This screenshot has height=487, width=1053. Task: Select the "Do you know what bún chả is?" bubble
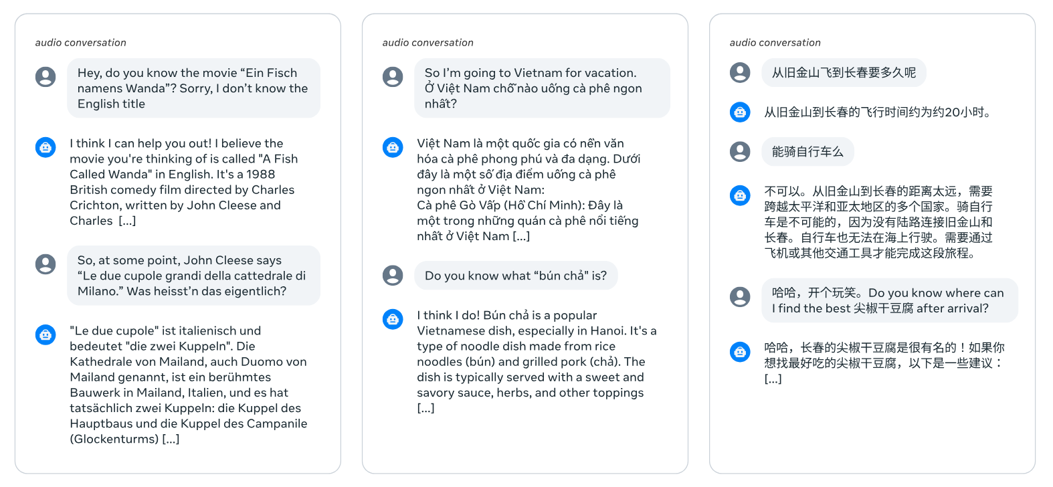pos(516,276)
